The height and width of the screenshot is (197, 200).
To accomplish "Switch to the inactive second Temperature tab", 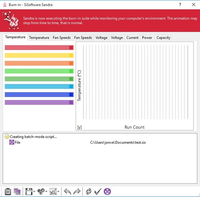I will (x=39, y=37).
